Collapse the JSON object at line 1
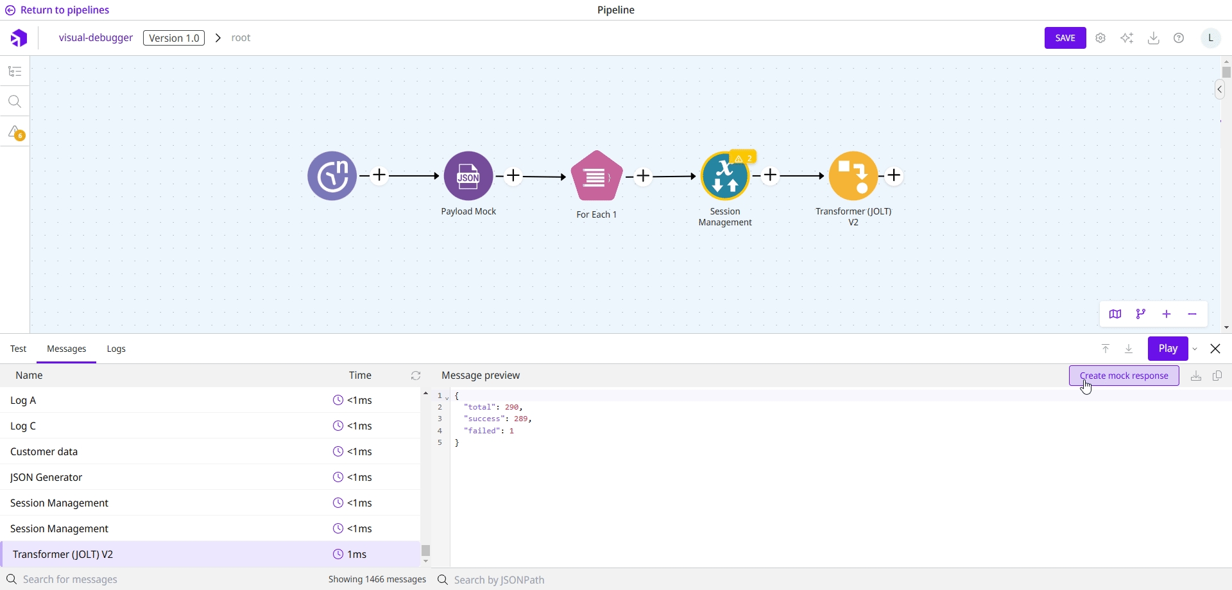Viewport: 1232px width, 590px height. (x=447, y=397)
